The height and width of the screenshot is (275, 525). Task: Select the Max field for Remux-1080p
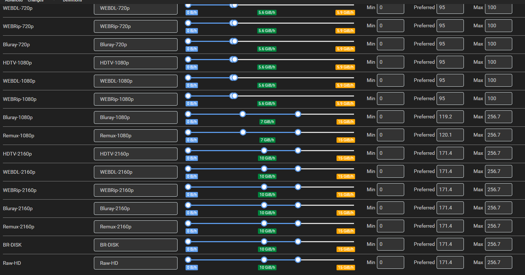498,135
